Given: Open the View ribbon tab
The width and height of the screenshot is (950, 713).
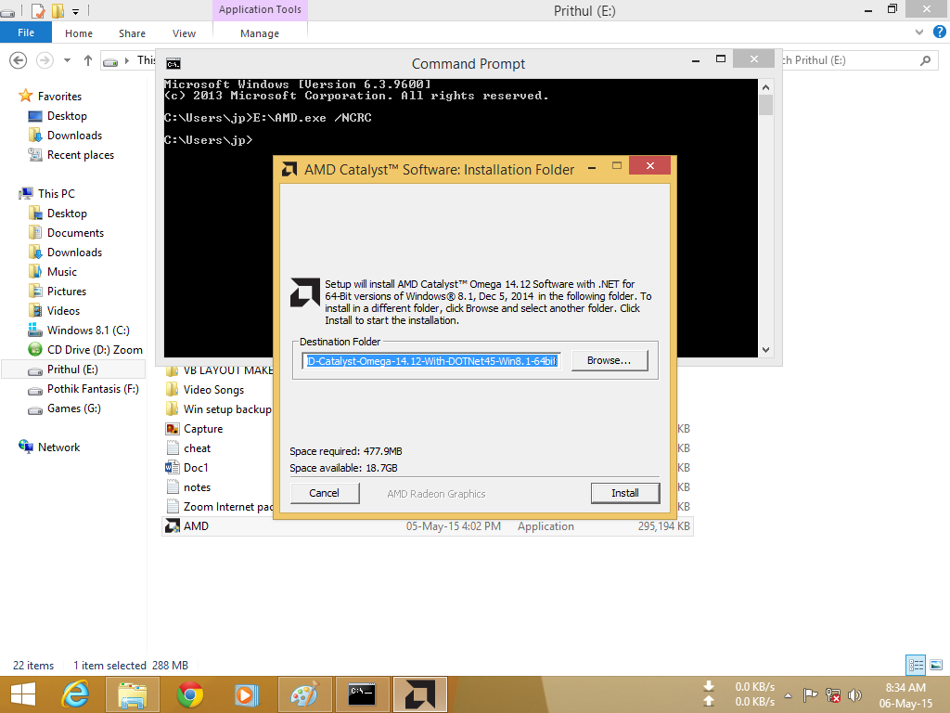Looking at the screenshot, I should [x=185, y=33].
